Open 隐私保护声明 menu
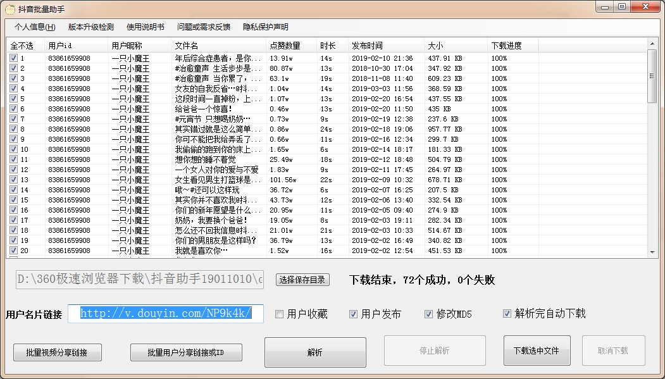This screenshot has width=665, height=379. 266,27
